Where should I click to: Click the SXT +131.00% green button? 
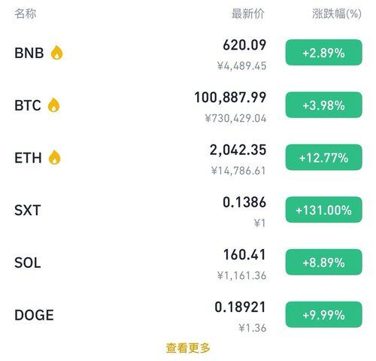pos(323,210)
